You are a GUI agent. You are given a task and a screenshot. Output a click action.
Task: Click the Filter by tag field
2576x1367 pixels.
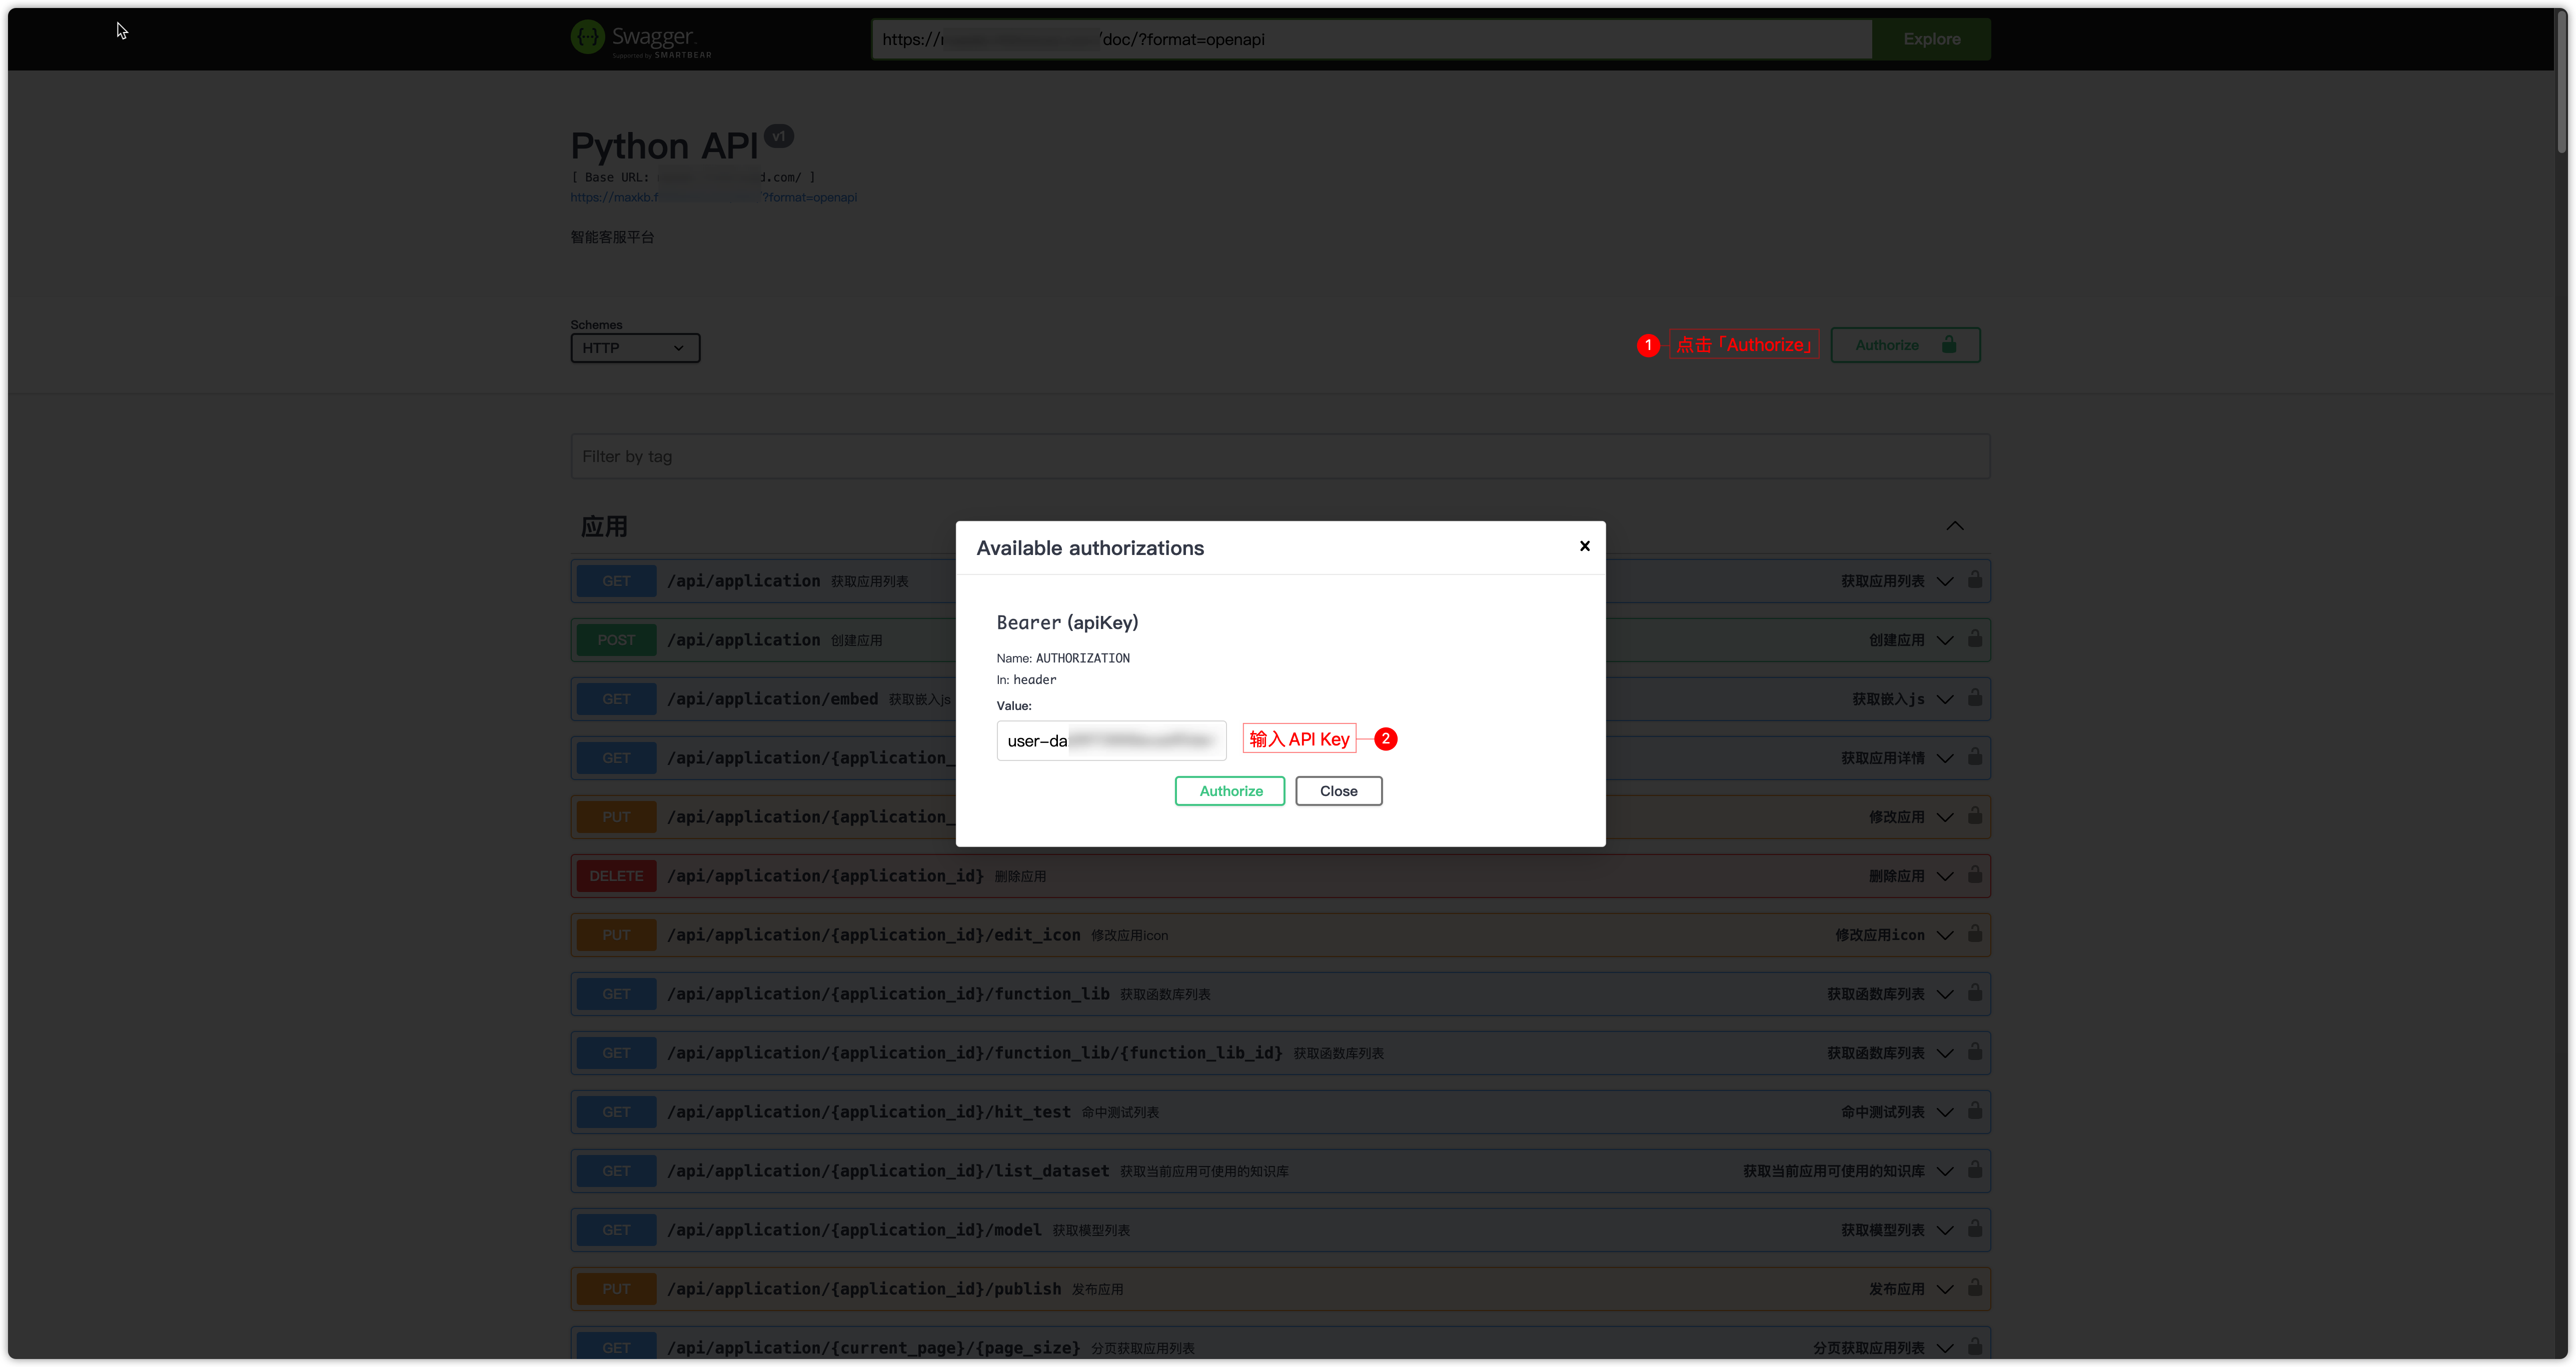click(x=1280, y=456)
